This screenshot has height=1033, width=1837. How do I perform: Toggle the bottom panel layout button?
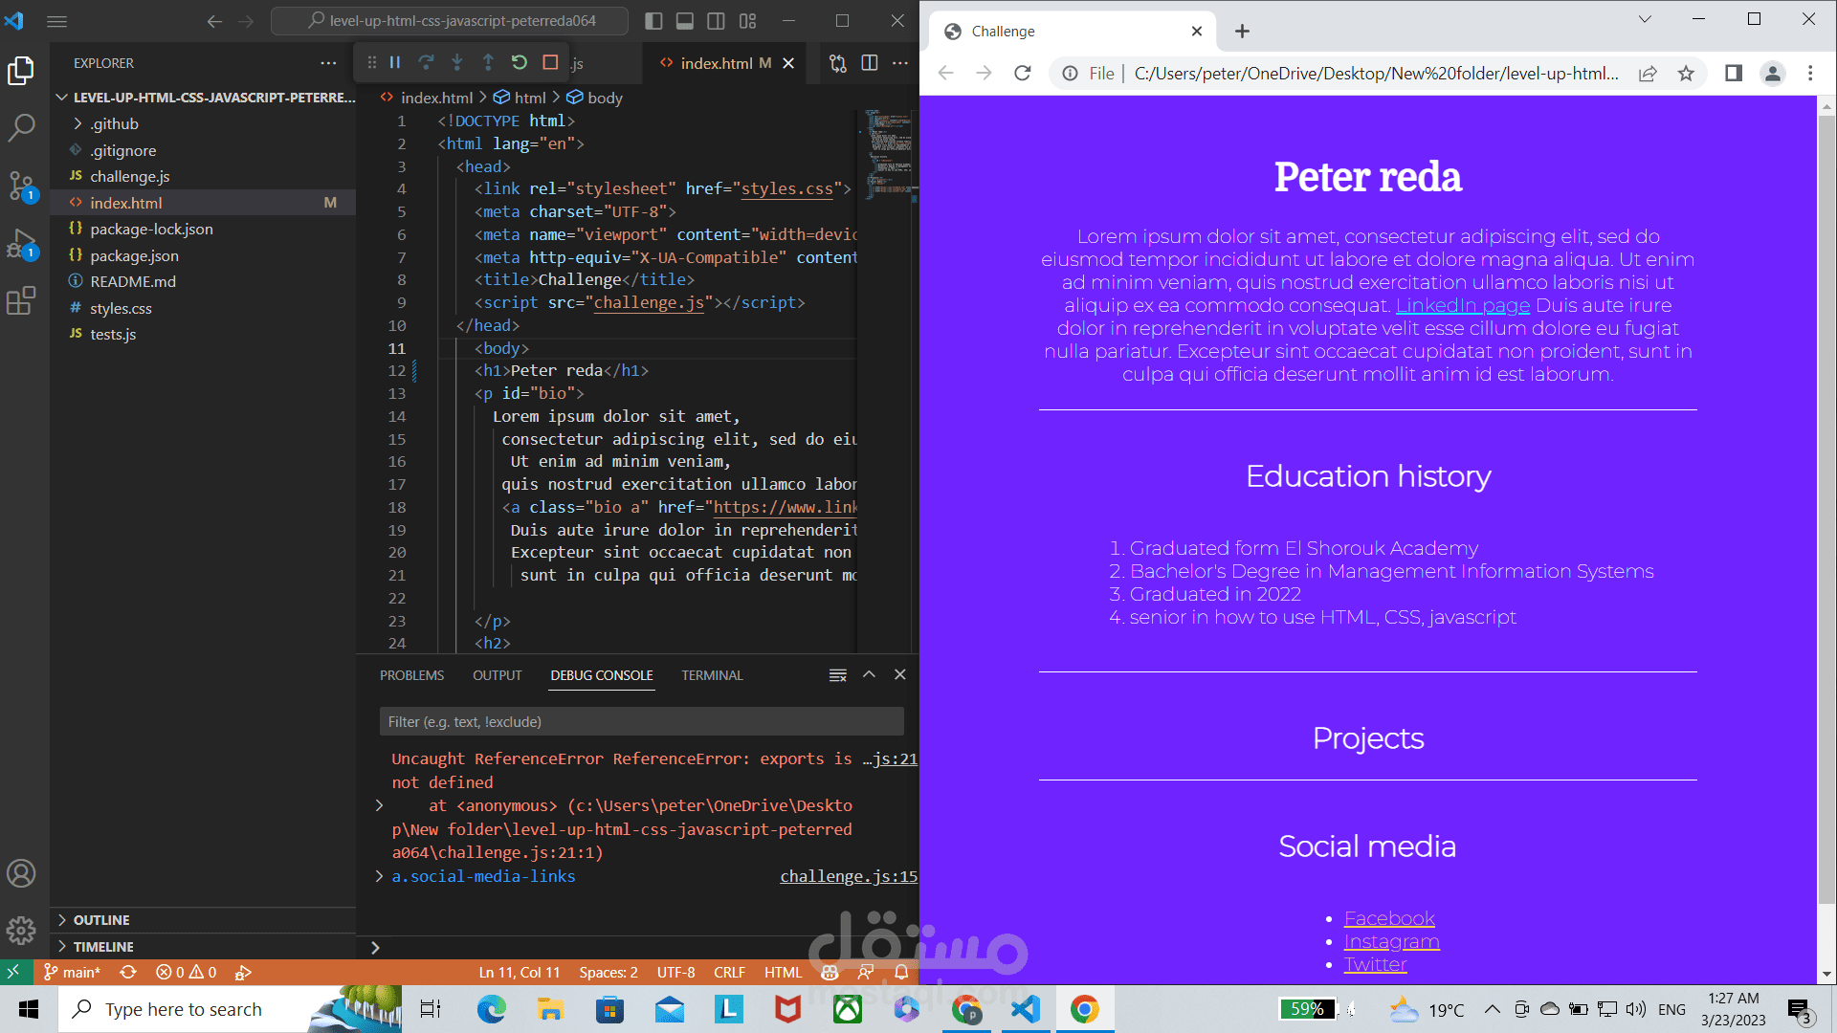[685, 20]
